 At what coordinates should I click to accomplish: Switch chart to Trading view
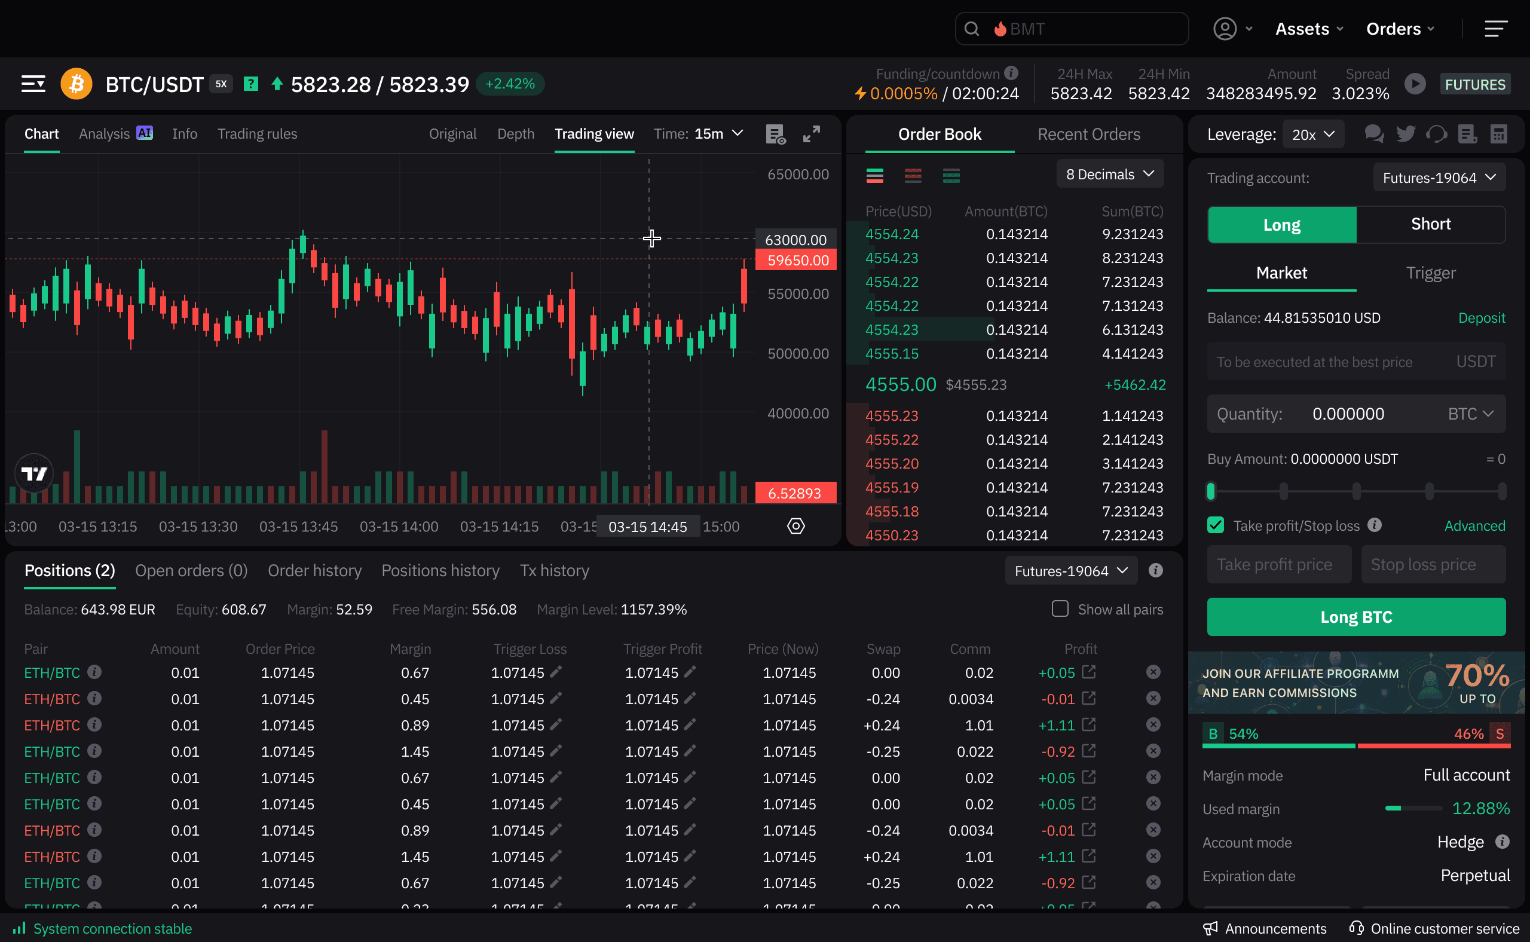pos(594,134)
